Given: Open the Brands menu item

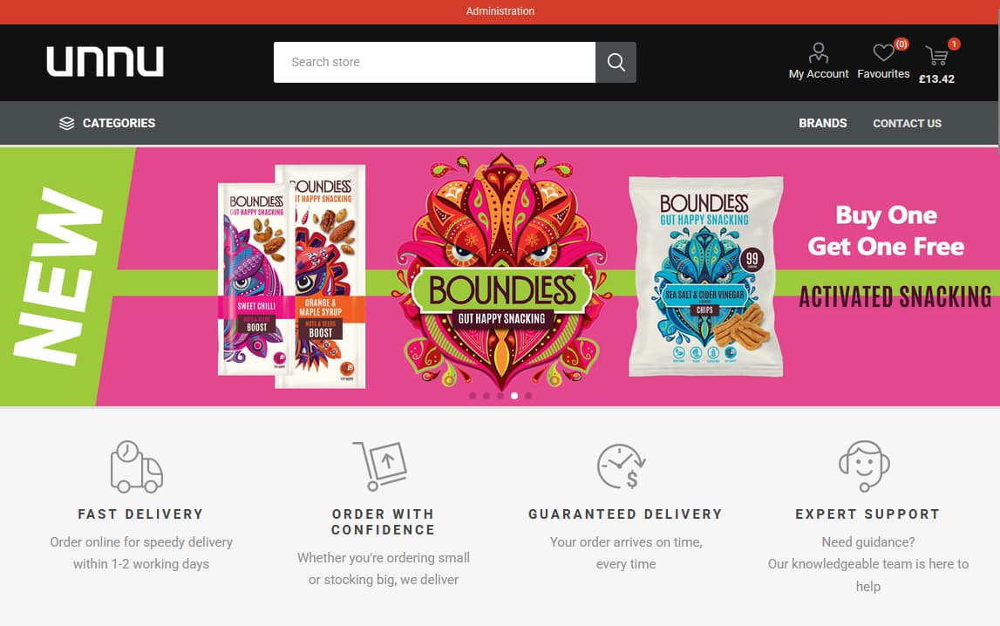Looking at the screenshot, I should point(823,123).
